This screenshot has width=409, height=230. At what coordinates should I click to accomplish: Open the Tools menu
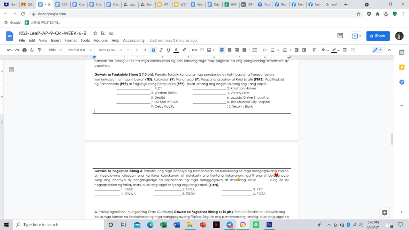point(85,41)
